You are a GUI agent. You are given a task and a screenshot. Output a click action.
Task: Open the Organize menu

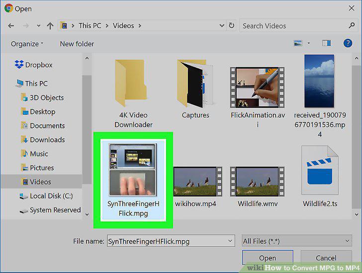tap(27, 44)
